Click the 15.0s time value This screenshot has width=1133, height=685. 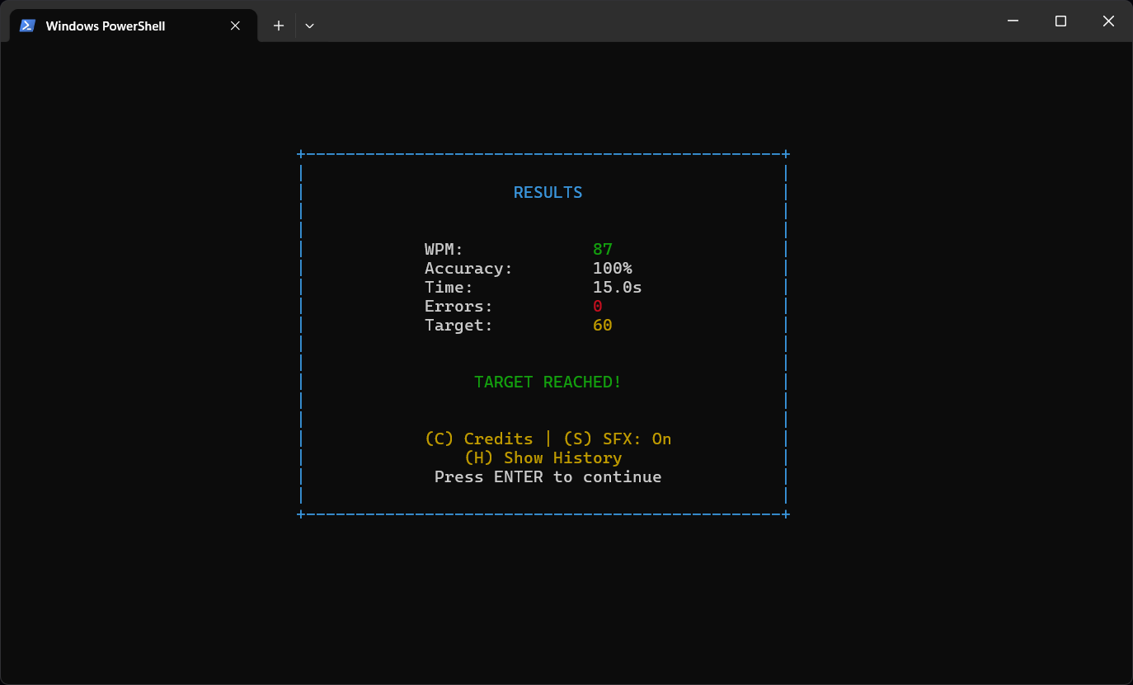click(x=618, y=287)
